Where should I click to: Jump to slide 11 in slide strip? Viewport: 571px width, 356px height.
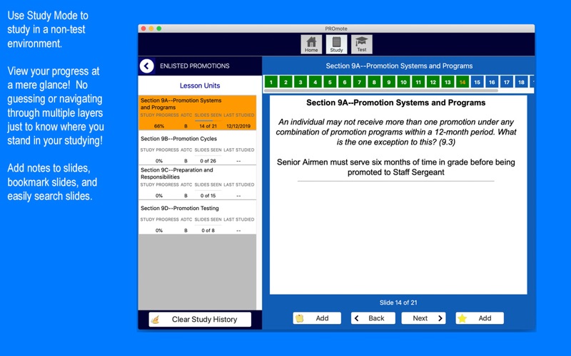(x=418, y=82)
